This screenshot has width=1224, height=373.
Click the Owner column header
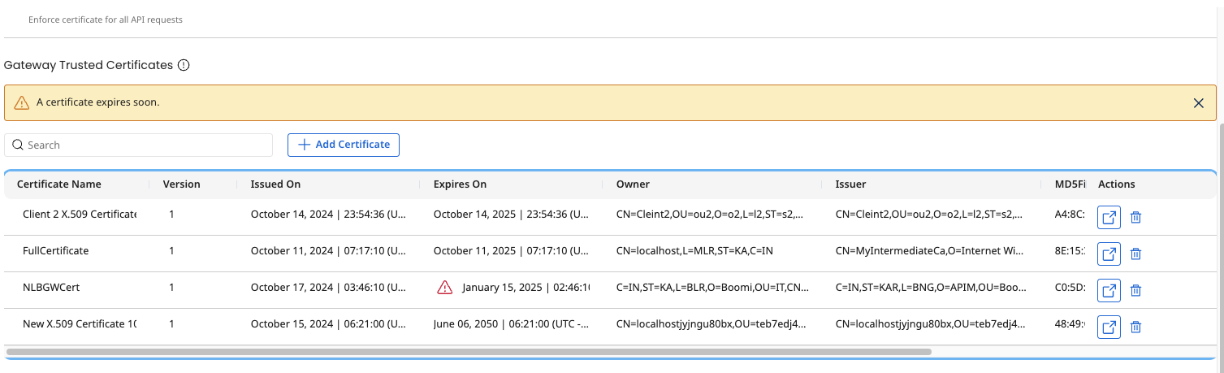click(x=633, y=184)
